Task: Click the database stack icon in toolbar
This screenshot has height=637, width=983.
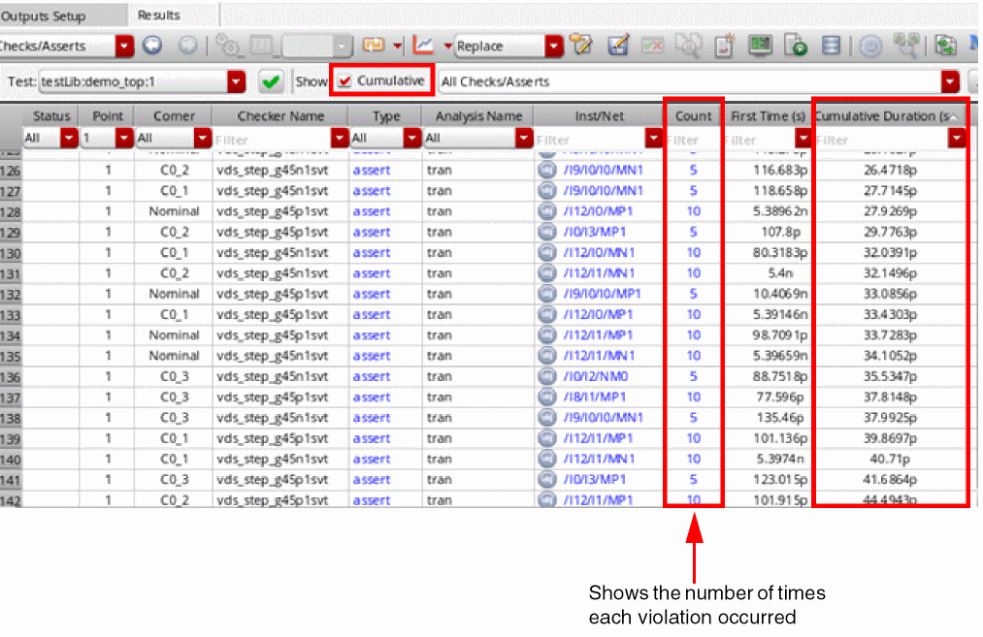Action: [831, 46]
